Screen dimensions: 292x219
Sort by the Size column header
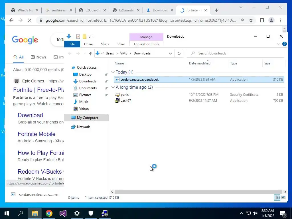pyautogui.click(x=267, y=63)
